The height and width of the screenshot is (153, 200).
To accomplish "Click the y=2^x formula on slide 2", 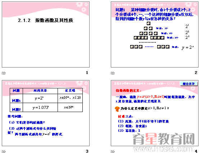I will [x=188, y=47].
